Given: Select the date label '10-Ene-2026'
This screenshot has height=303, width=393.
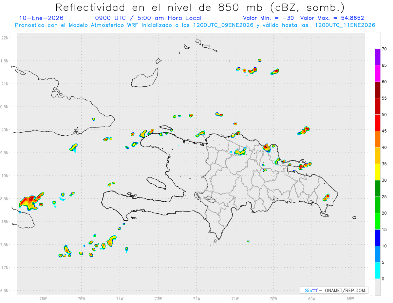Looking at the screenshot, I should (x=41, y=18).
